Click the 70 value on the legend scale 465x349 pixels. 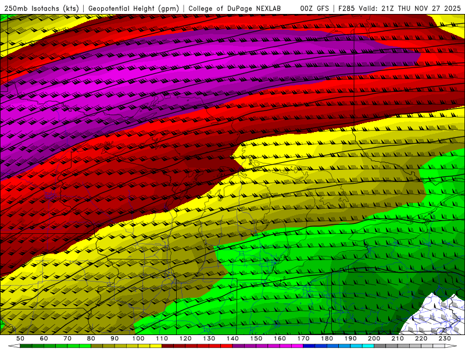(x=67, y=339)
